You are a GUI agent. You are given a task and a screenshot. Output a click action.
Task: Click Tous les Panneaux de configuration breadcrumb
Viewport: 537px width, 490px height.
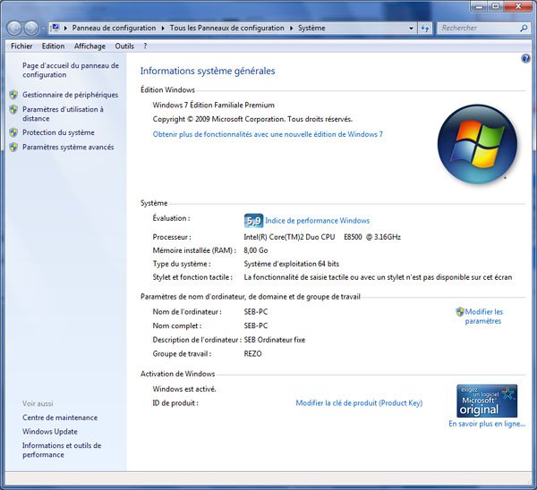tap(227, 28)
